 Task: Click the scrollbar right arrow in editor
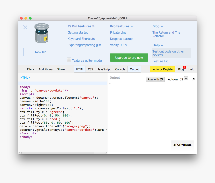tap(106, 153)
